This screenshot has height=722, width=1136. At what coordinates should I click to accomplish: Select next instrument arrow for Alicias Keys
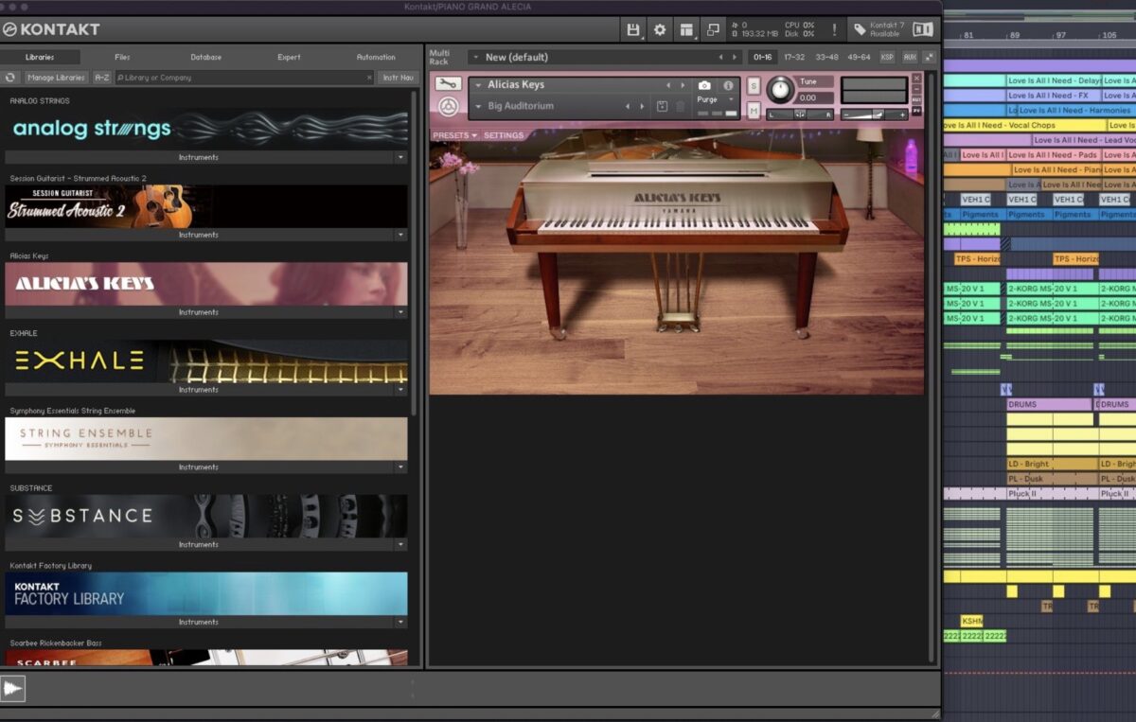pos(683,85)
